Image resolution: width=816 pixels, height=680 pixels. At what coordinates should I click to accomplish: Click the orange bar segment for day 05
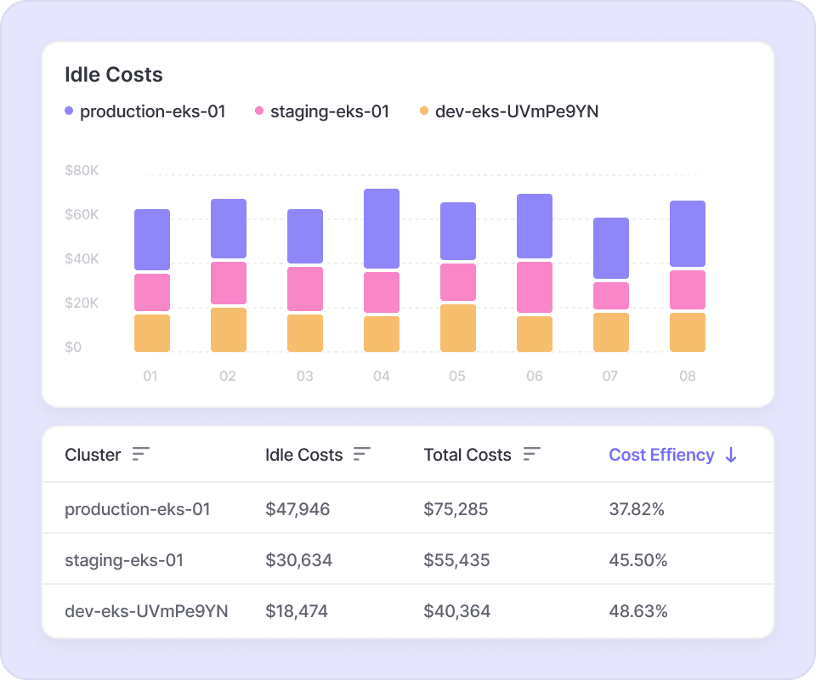[x=458, y=328]
